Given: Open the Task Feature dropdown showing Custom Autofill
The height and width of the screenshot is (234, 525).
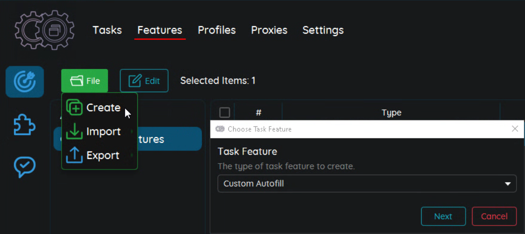Looking at the screenshot, I should [x=367, y=184].
